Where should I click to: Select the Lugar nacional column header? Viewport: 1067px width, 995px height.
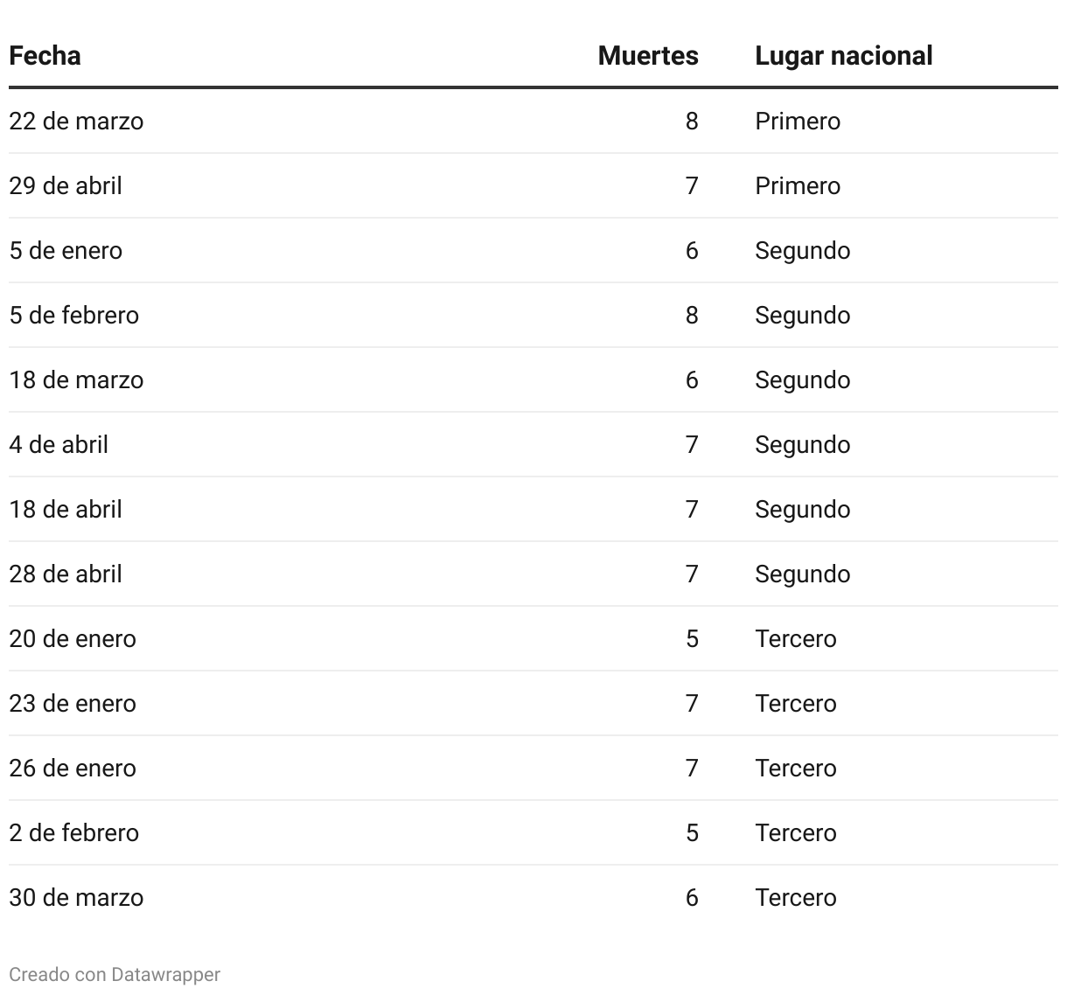[843, 56]
